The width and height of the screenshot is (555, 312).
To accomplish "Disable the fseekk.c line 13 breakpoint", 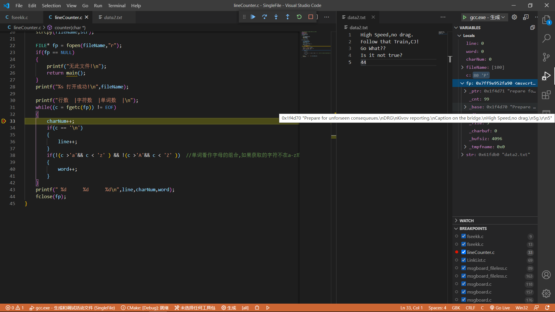I will click(x=464, y=244).
